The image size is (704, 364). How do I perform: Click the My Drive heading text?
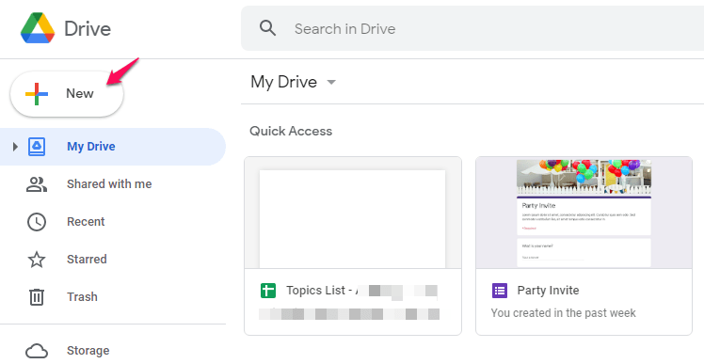click(283, 82)
